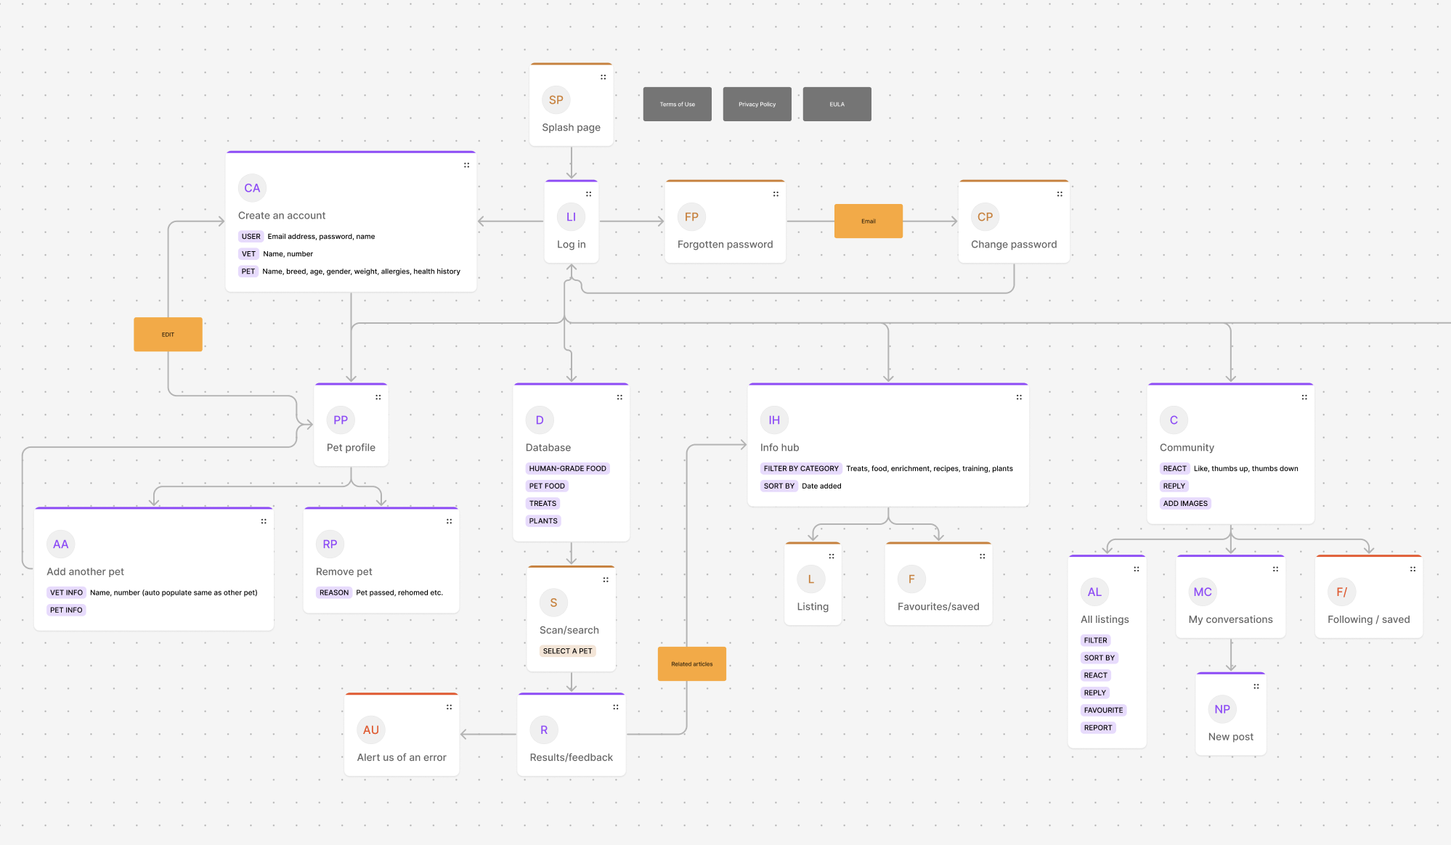Select the LI badge on the Log in node
1451x845 pixels.
tap(571, 216)
